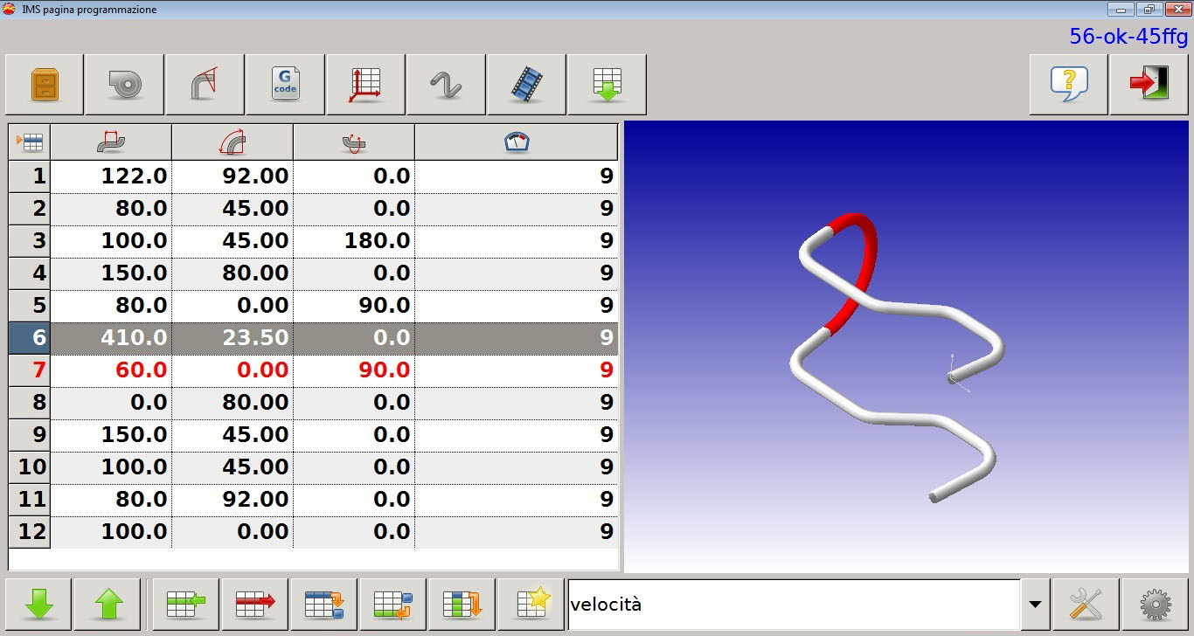Screen dimensions: 1194x636
Task: Click the insert row green arrow icon
Action: point(186,604)
